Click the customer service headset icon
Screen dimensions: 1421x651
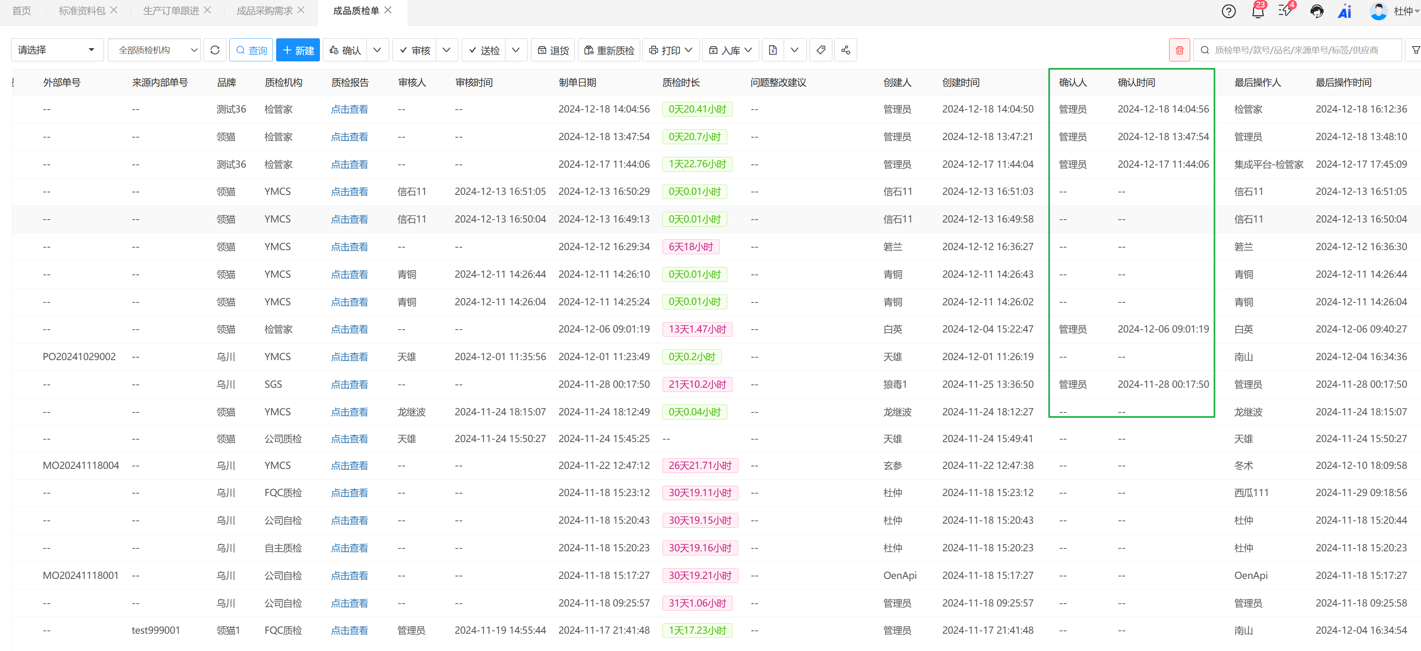tap(1316, 12)
